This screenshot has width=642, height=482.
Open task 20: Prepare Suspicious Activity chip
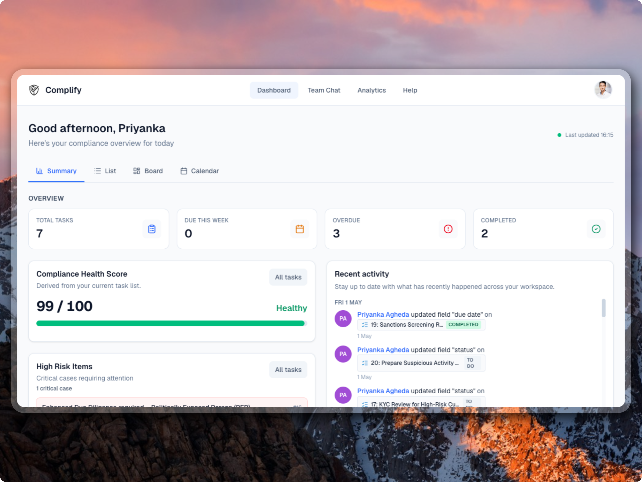click(x=421, y=363)
